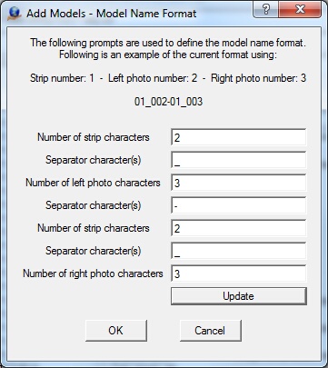Dismiss the dialog with the Cancel button

coord(211,331)
